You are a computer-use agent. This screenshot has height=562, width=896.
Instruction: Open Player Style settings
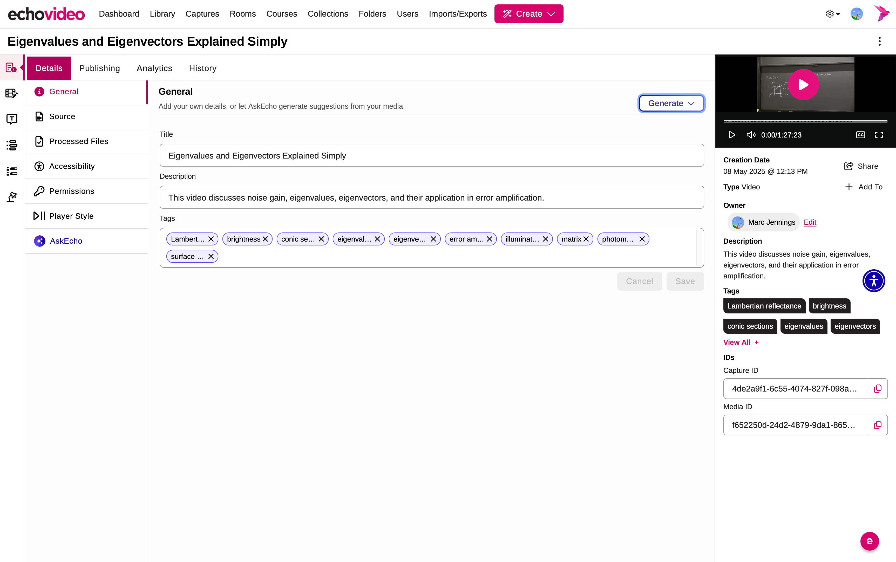coord(86,216)
